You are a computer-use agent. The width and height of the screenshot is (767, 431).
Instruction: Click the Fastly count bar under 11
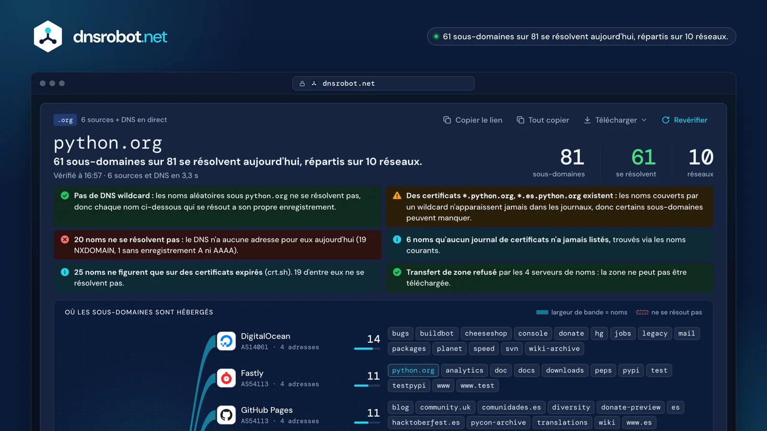tap(367, 386)
